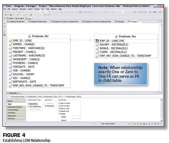
Task: Click the Atleast range input field
Action: click(x=76, y=117)
